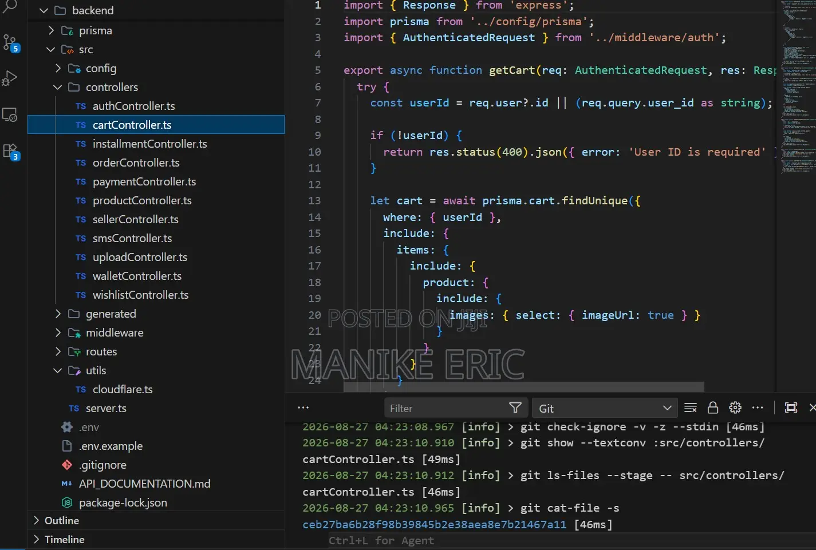Collapse the controllers folder chevron
816x550 pixels.
[58, 87]
